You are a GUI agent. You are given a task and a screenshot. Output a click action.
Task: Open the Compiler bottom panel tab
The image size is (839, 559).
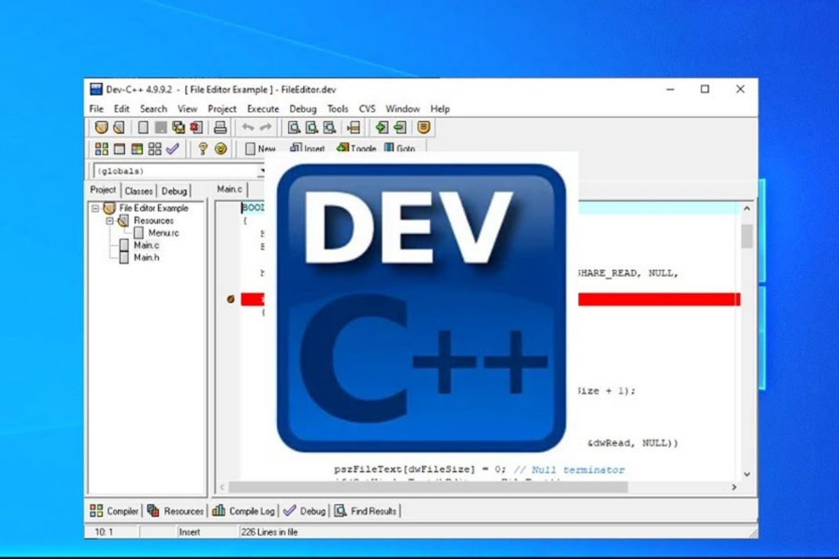[114, 511]
